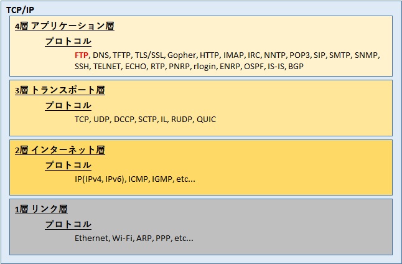Click プロトコル label in the application layer
The width and height of the screenshot is (402, 264).
point(68,41)
